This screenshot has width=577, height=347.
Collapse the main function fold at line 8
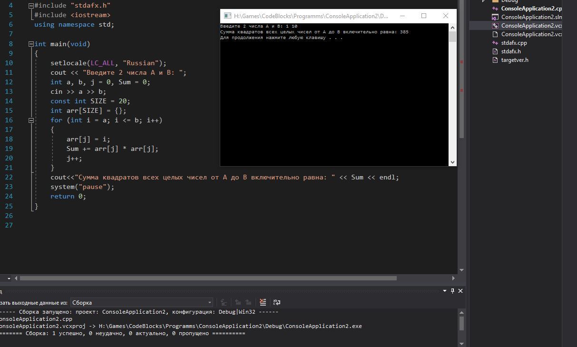point(31,44)
